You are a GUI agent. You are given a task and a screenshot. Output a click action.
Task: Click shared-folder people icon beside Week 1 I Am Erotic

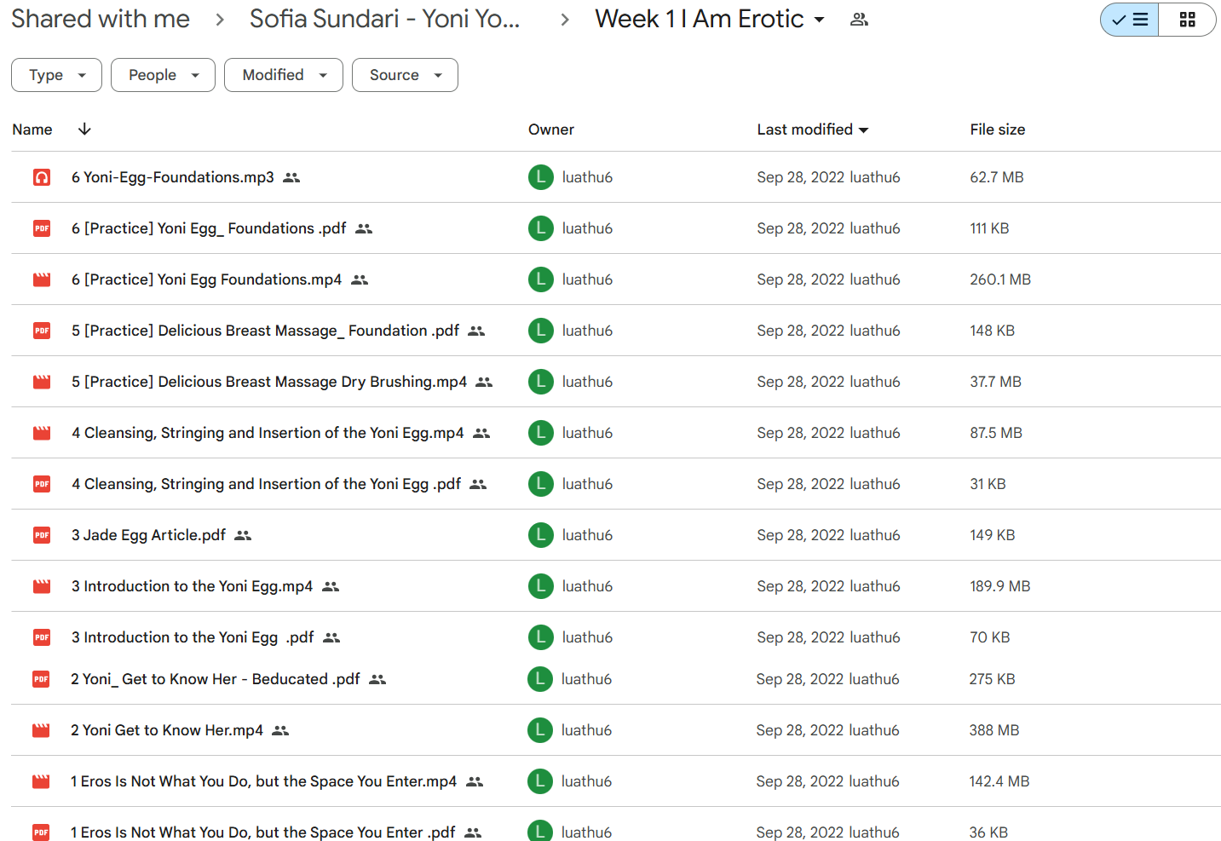pyautogui.click(x=860, y=20)
